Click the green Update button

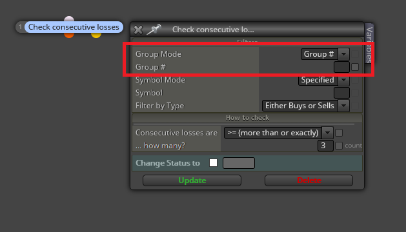coord(192,180)
